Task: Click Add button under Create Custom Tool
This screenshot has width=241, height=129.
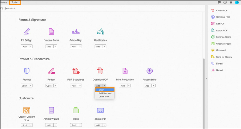Action: click(25, 125)
